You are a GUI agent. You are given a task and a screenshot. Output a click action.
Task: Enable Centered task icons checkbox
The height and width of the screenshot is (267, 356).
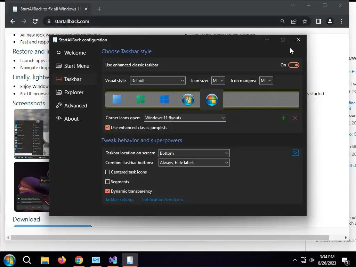pos(108,172)
